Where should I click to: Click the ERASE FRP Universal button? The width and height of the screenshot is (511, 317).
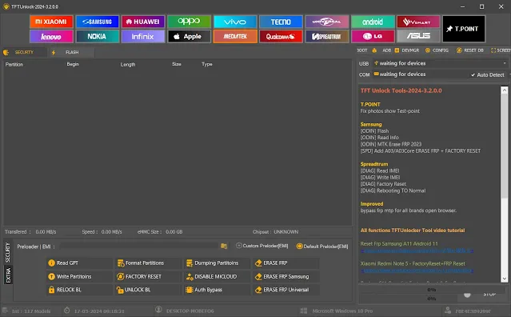coord(286,290)
